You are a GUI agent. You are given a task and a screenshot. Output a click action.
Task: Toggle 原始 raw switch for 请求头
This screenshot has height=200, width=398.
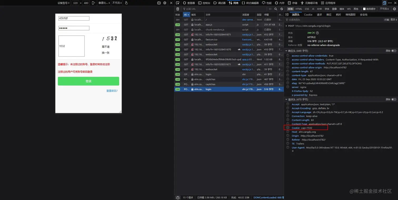coord(394,100)
